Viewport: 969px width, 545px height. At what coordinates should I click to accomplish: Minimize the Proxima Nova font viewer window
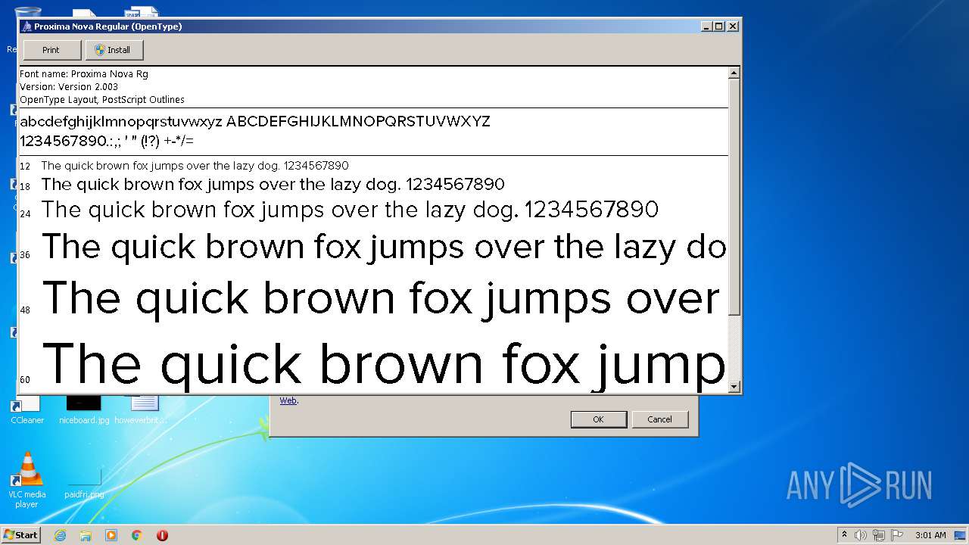point(707,26)
